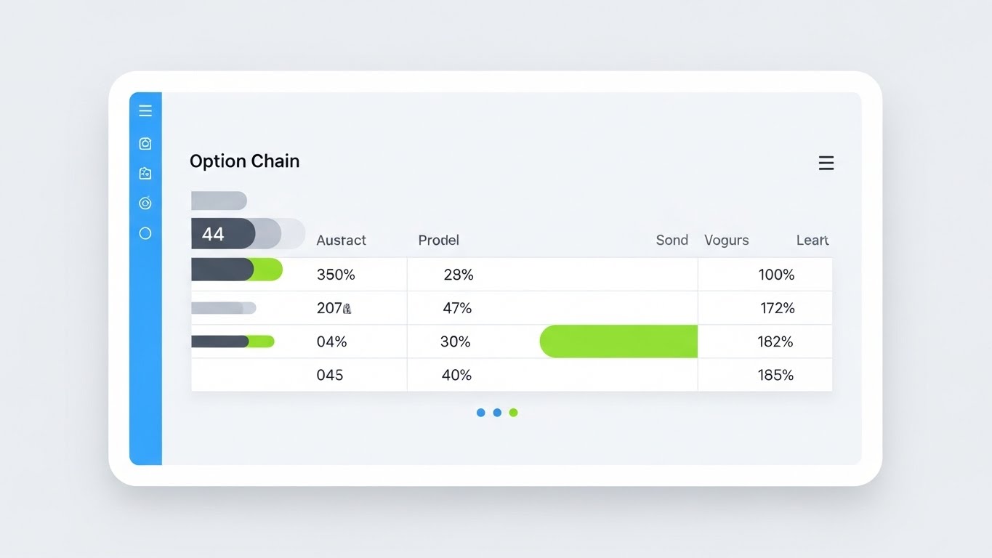The width and height of the screenshot is (992, 558).
Task: Select the 045 cell in the last row
Action: point(329,374)
